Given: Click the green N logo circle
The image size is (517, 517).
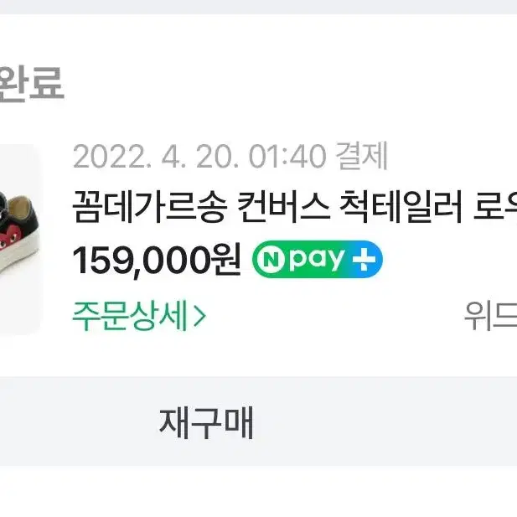Looking at the screenshot, I should click(271, 260).
